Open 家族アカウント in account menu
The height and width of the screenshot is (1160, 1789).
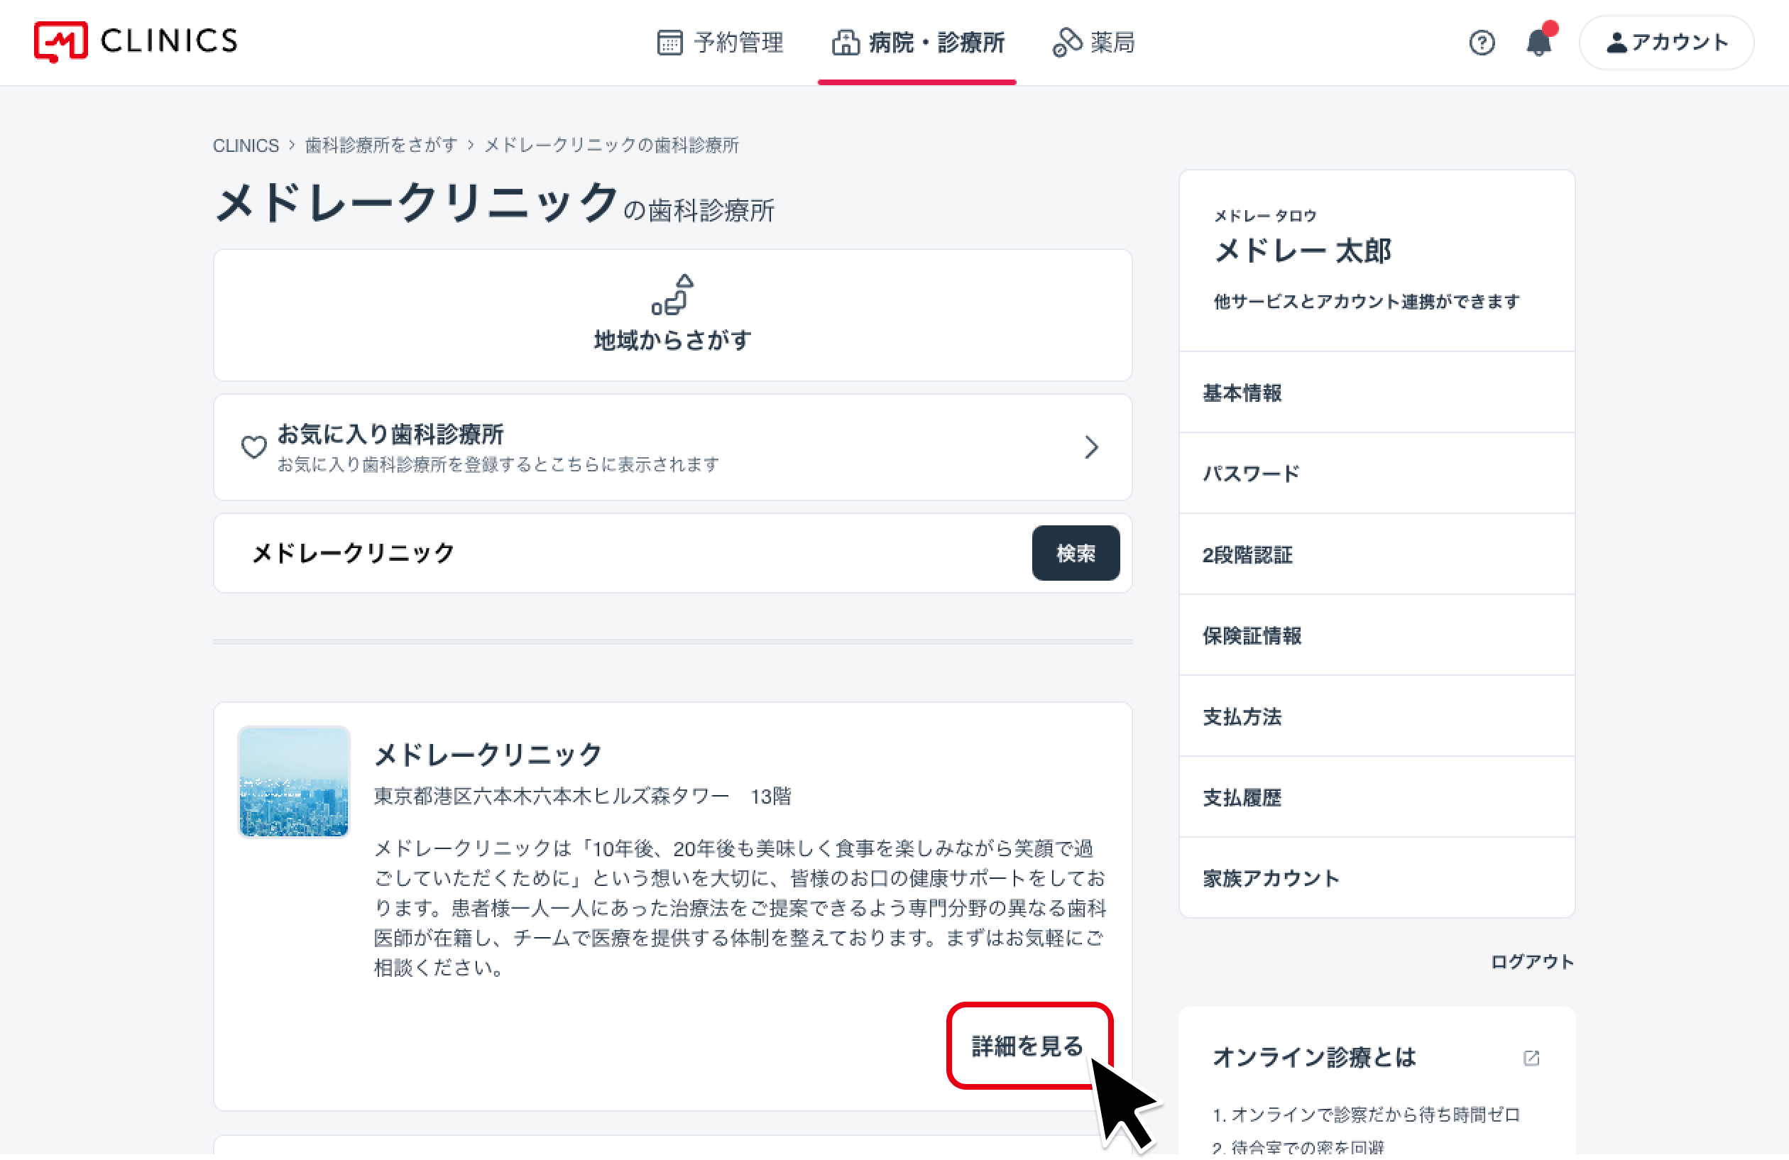coord(1377,877)
